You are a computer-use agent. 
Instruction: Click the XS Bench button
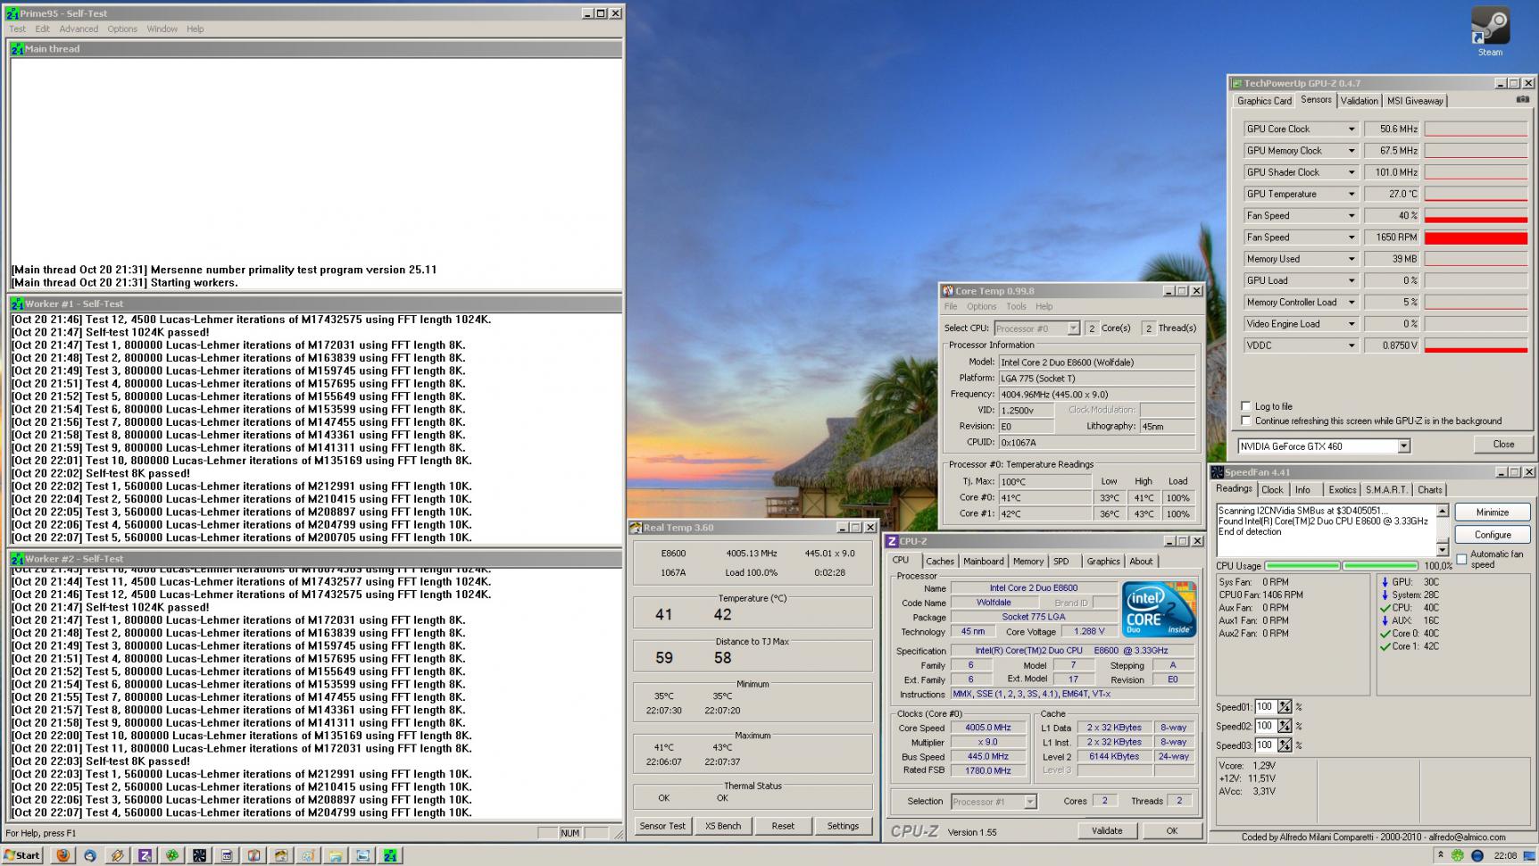(x=723, y=826)
